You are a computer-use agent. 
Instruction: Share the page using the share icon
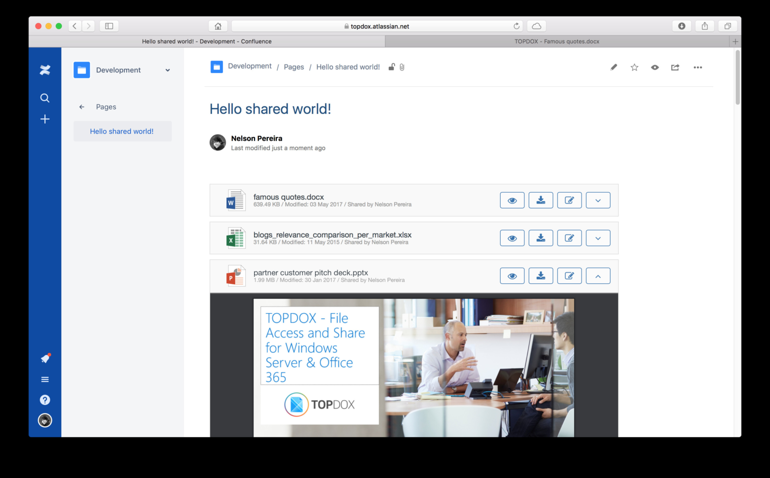(675, 68)
